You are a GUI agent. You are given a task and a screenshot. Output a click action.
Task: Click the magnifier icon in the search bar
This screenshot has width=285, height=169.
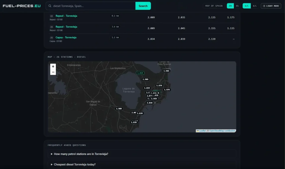pos(50,6)
